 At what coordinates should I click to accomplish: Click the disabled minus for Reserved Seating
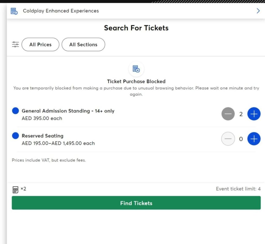pos(228,139)
